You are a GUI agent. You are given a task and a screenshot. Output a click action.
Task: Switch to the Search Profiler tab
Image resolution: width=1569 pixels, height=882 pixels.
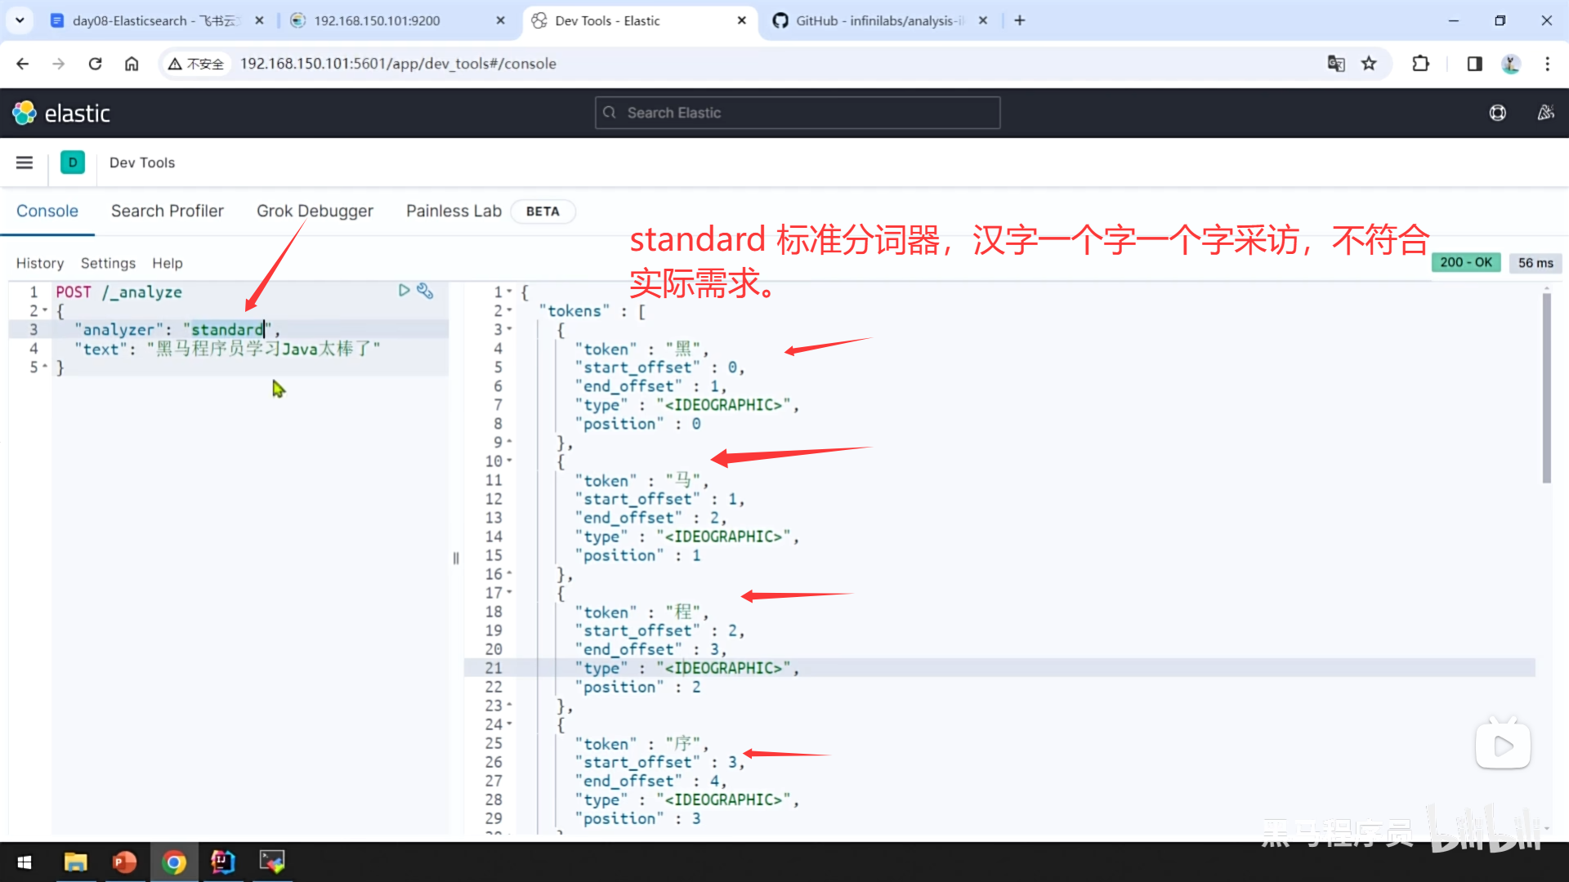167,211
